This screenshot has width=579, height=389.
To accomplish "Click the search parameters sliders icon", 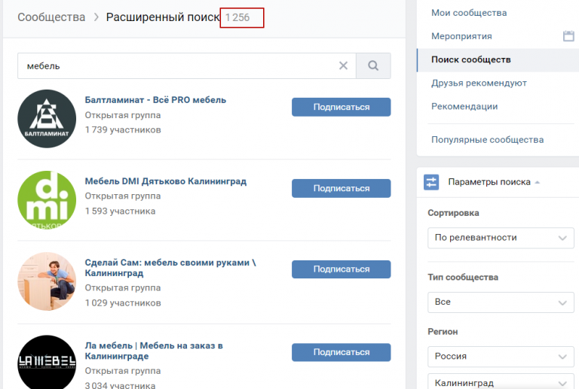I will (x=431, y=182).
